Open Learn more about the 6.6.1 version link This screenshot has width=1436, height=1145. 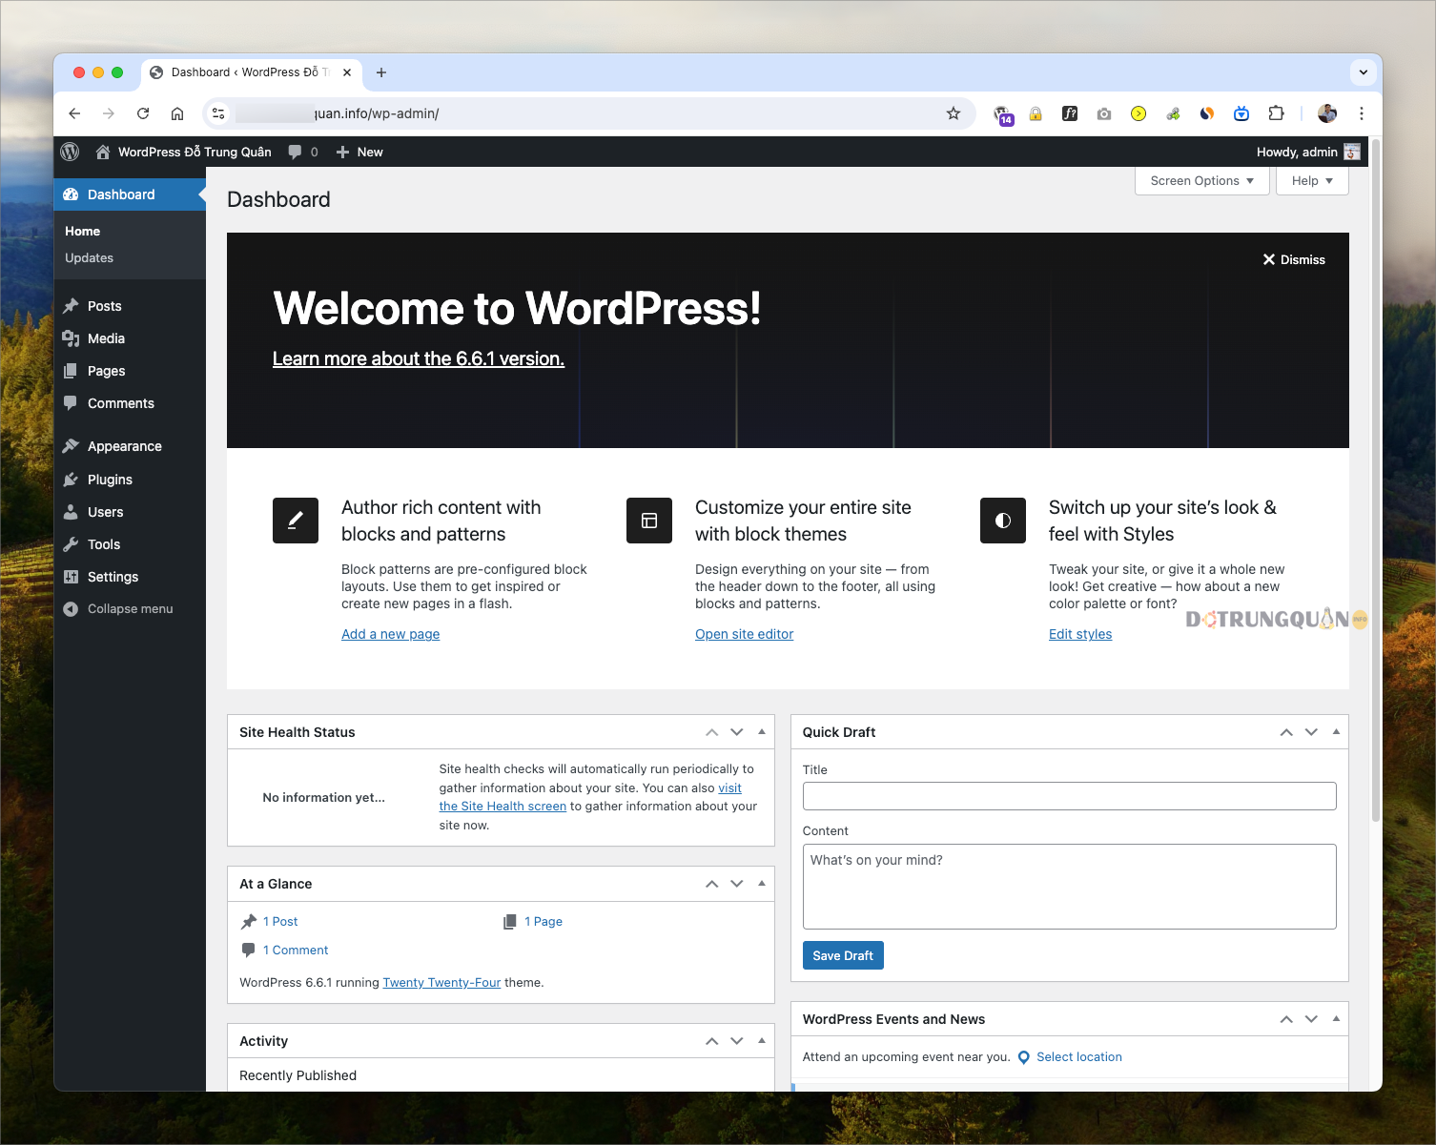pos(419,359)
